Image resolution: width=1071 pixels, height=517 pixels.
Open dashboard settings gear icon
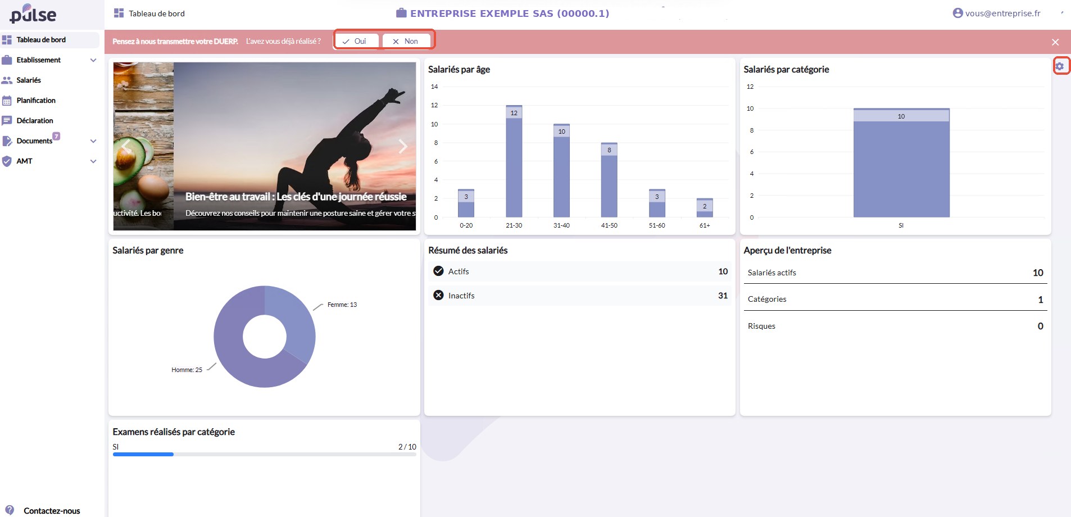[x=1060, y=66]
